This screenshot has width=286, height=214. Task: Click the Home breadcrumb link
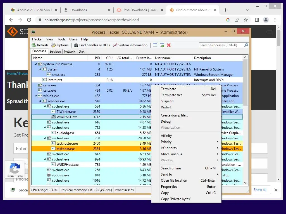[x=11, y=74]
